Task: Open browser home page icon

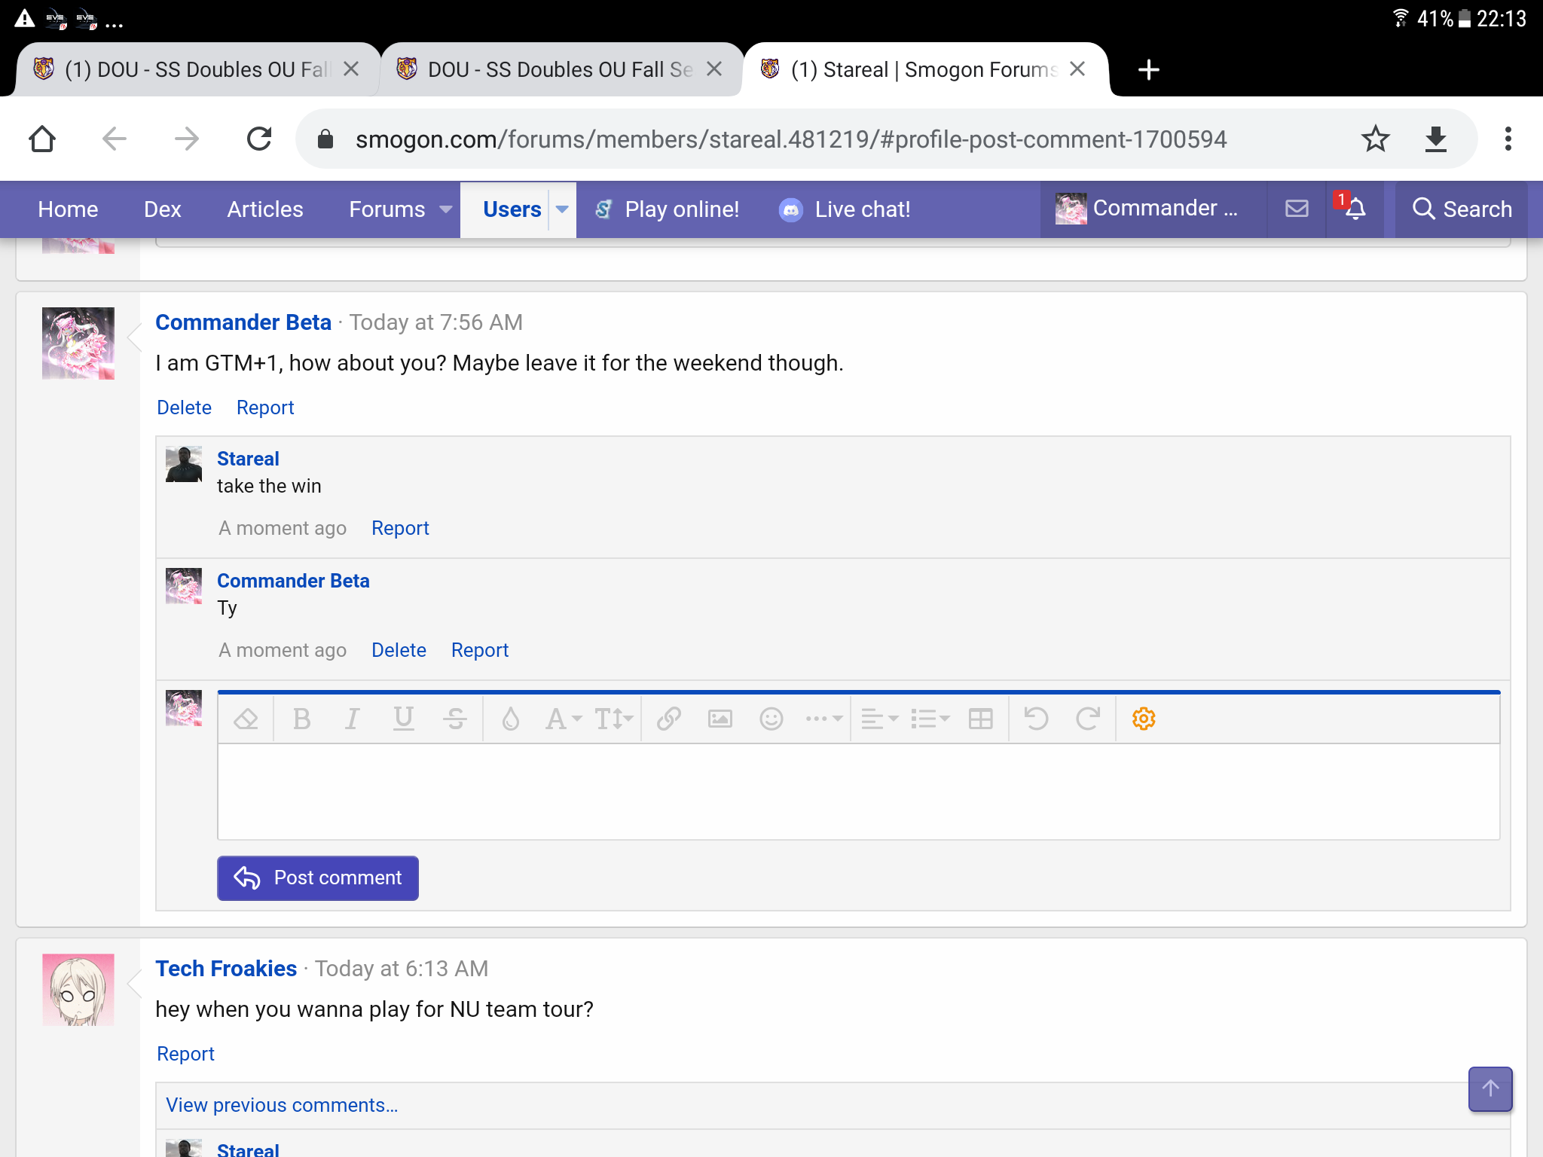Action: (42, 139)
